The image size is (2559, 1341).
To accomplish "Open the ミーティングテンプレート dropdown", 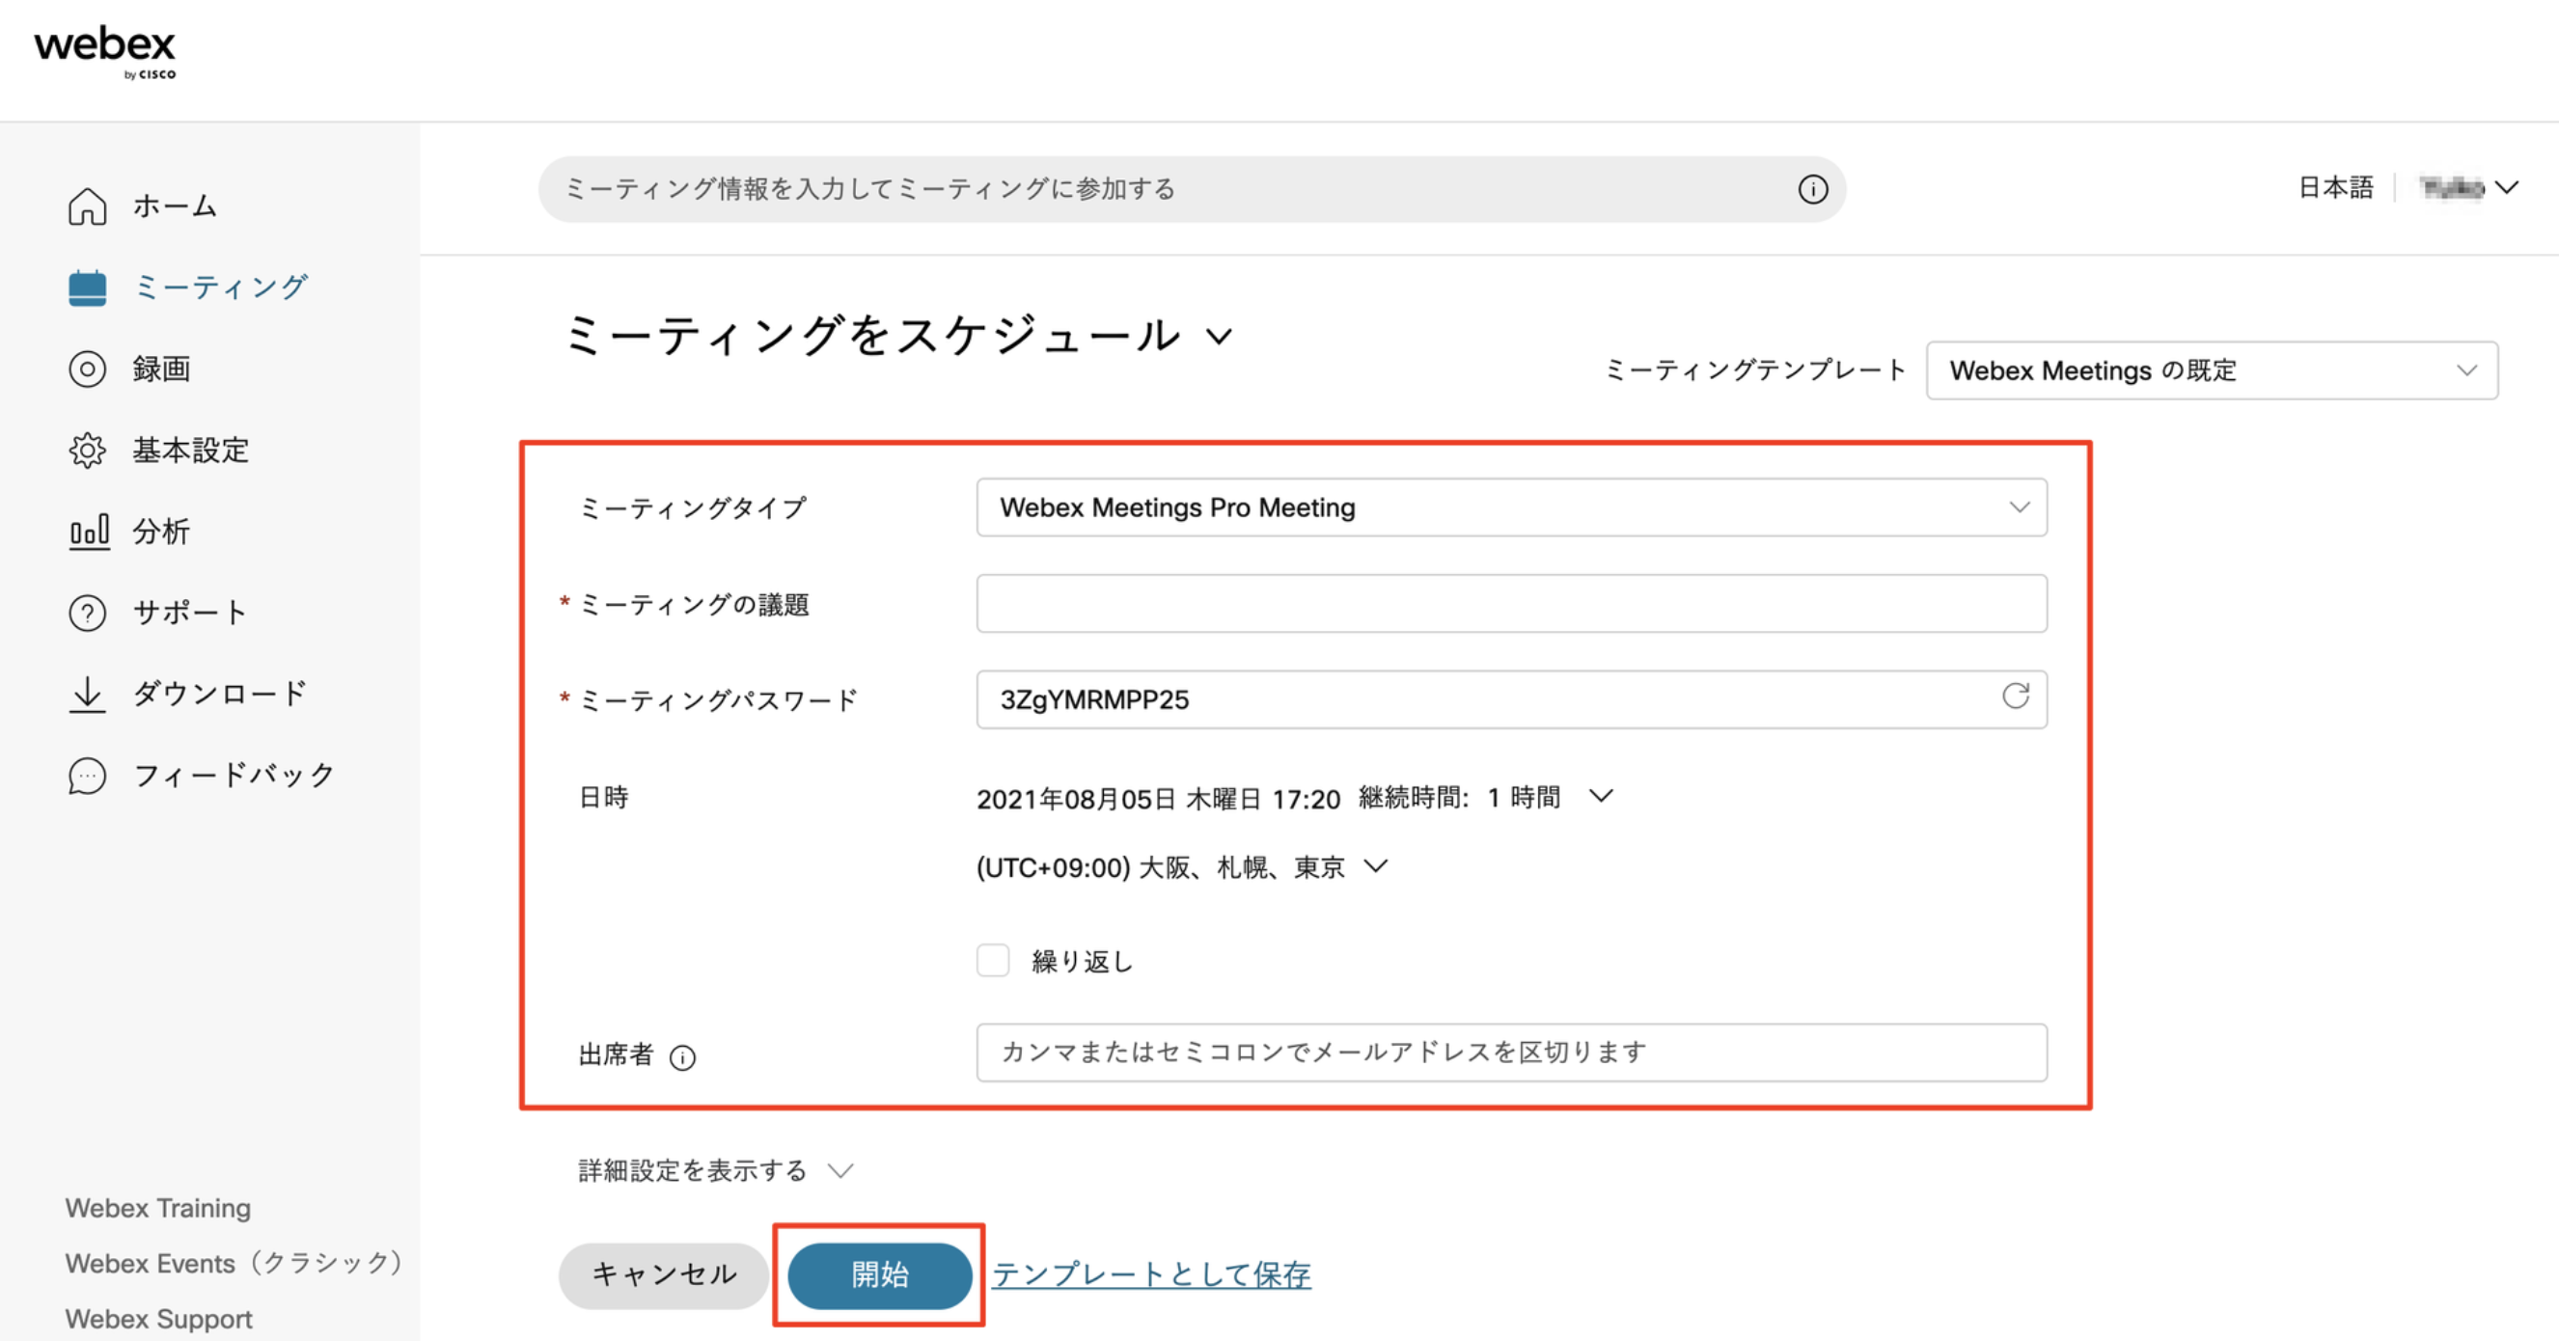I will 2212,370.
